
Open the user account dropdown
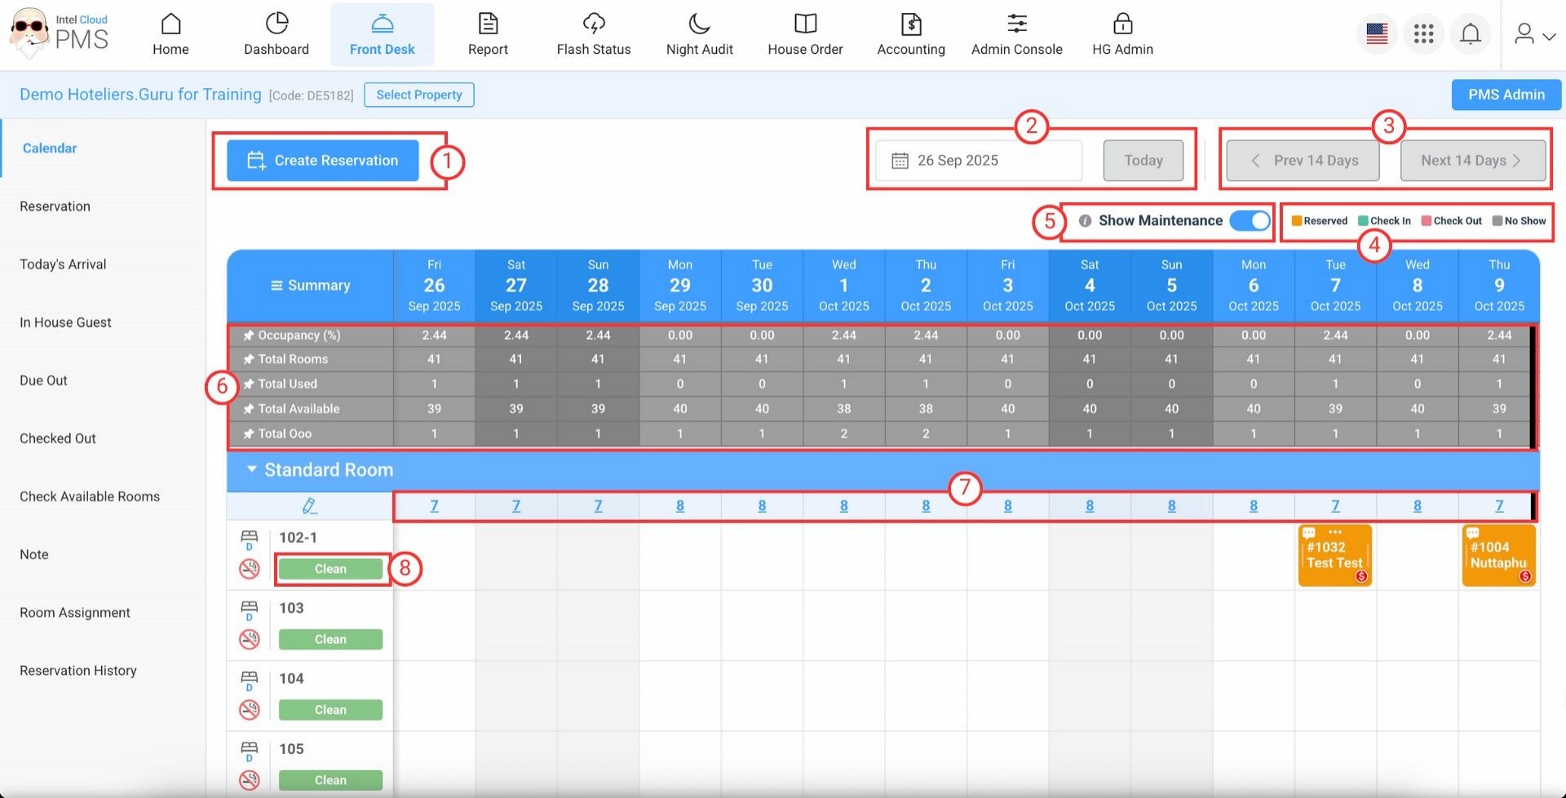1534,34
